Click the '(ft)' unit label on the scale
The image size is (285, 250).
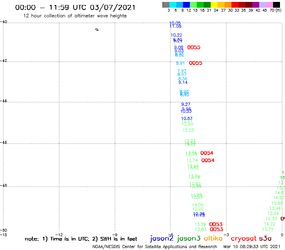coord(278,10)
